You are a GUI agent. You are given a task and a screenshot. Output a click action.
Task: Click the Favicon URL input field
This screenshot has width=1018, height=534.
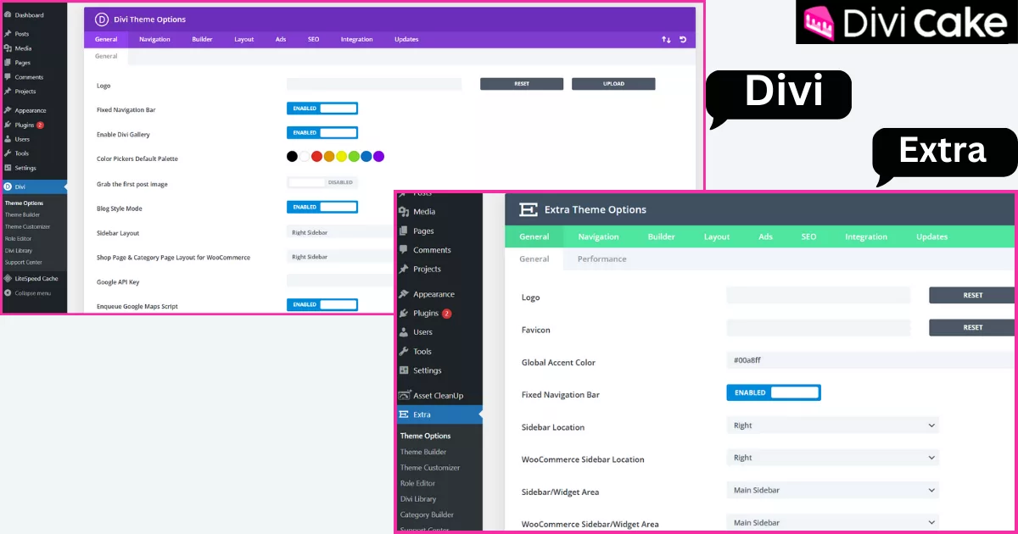click(x=819, y=327)
